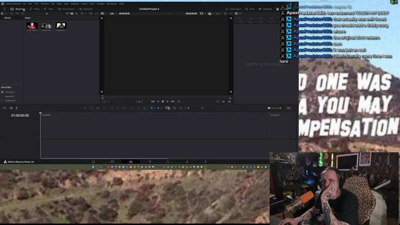The width and height of the screenshot is (400, 225).
Task: Switch media pool to metadata view
Action: (67, 13)
